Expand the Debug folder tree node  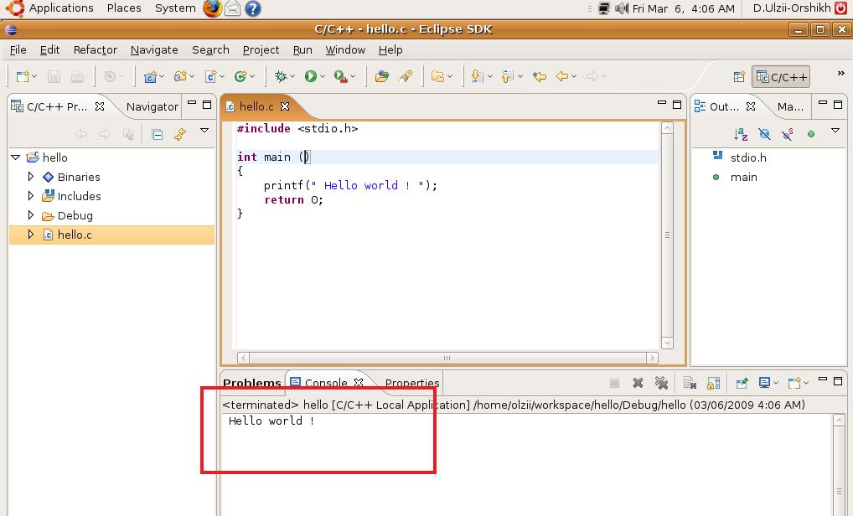(x=31, y=215)
